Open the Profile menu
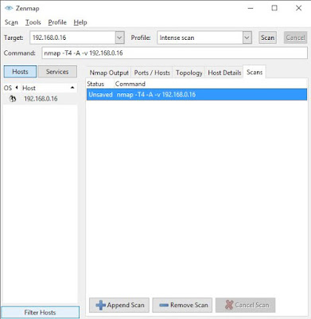 [x=57, y=22]
